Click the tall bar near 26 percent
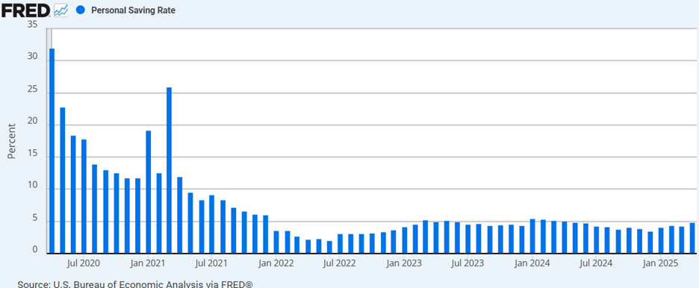The image size is (699, 288). tap(170, 170)
